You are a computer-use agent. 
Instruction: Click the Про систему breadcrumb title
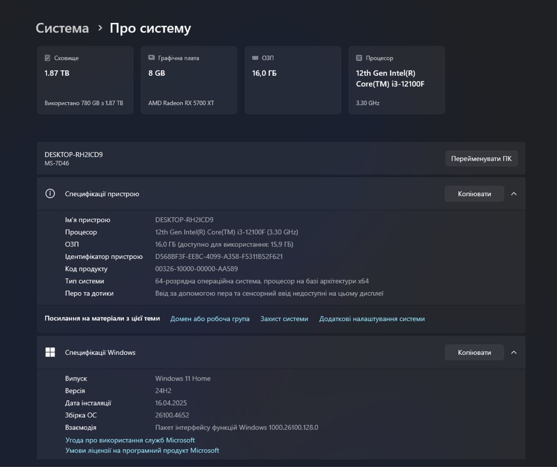click(151, 28)
